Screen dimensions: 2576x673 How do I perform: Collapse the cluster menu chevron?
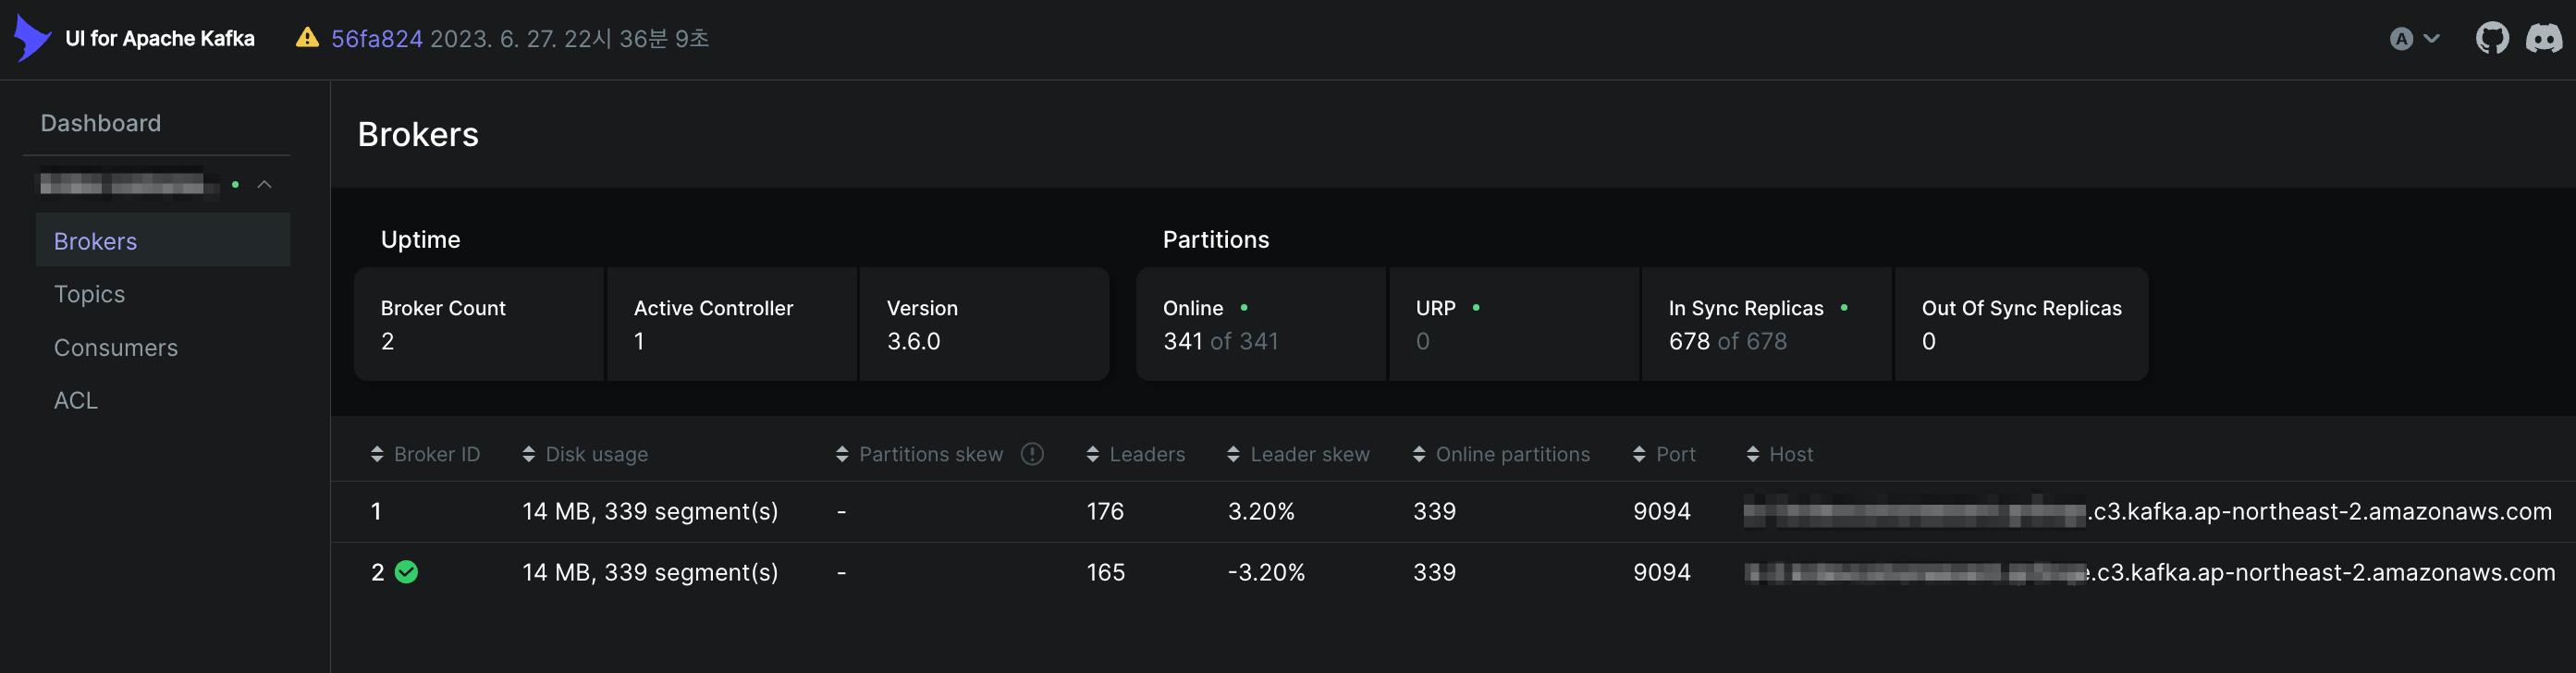tap(265, 185)
